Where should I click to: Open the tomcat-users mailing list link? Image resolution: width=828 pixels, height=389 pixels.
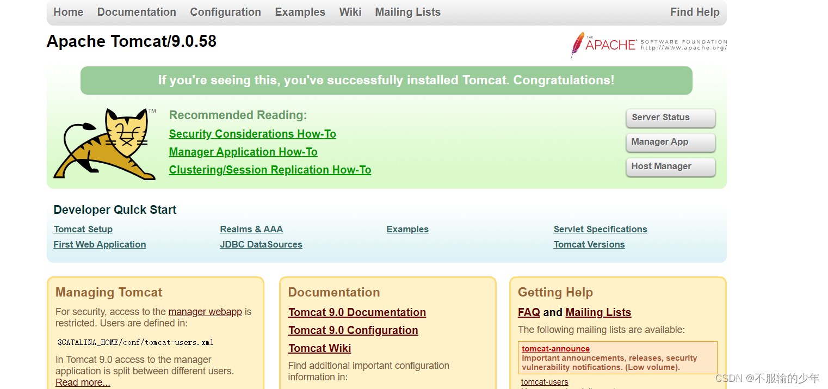[x=545, y=382]
